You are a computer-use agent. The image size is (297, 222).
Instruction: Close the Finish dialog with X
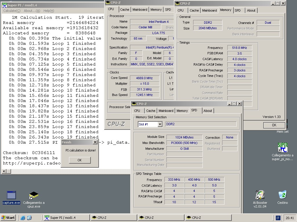pos(95,142)
